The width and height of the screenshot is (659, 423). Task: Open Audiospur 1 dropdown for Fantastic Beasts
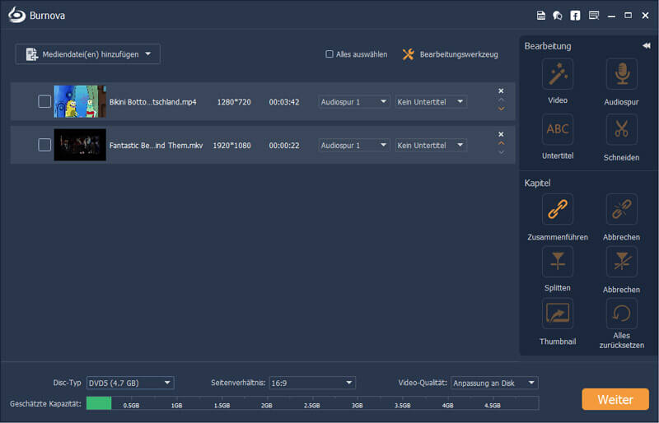coord(354,146)
